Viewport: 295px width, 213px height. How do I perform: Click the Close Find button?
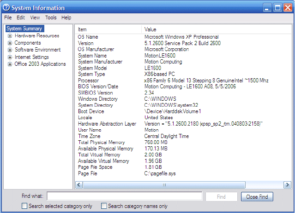(257, 197)
